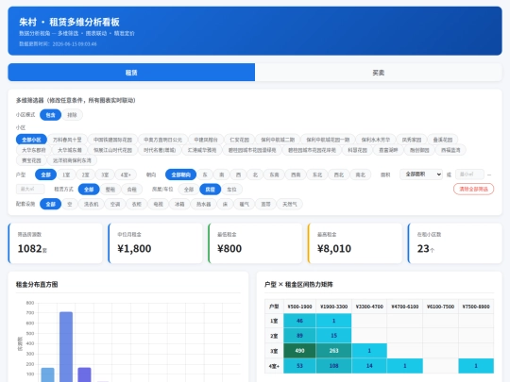510x382 pixels.
Task: Filter 配套设施 by 洗衣机
Action: coord(91,204)
